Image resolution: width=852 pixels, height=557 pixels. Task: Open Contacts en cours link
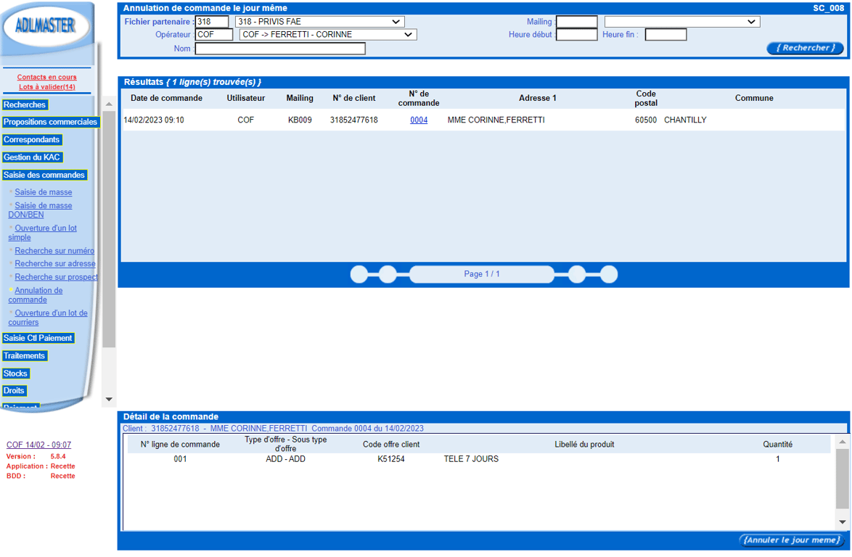46,77
